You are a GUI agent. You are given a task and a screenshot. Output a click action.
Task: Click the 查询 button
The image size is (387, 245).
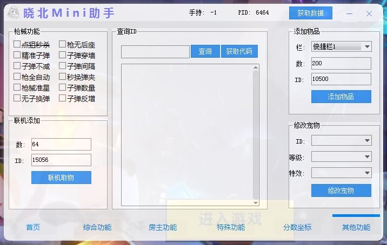point(205,51)
